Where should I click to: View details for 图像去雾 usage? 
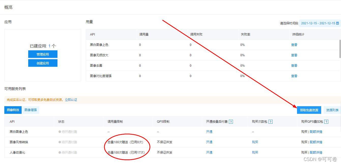(x=294, y=66)
